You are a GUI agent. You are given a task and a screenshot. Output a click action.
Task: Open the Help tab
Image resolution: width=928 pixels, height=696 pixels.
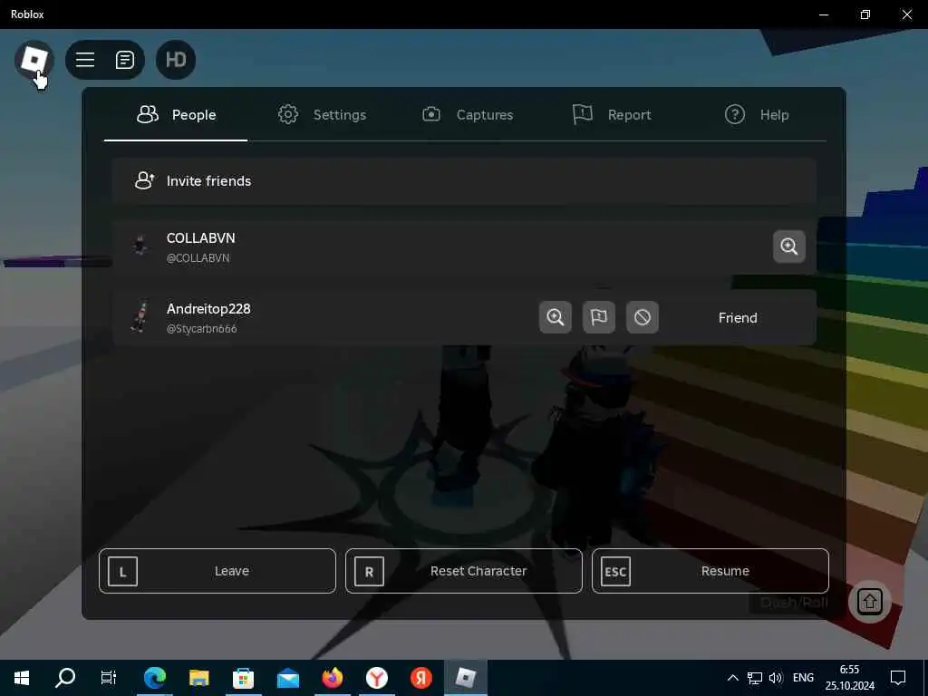click(x=757, y=115)
